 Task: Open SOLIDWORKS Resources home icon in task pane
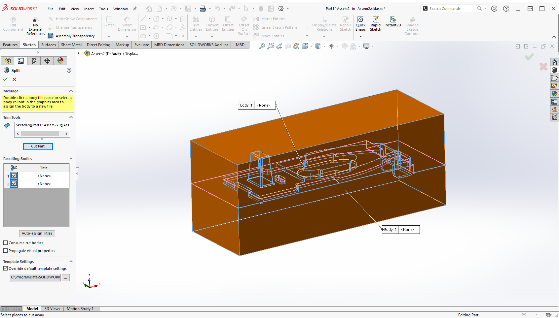coord(554,62)
